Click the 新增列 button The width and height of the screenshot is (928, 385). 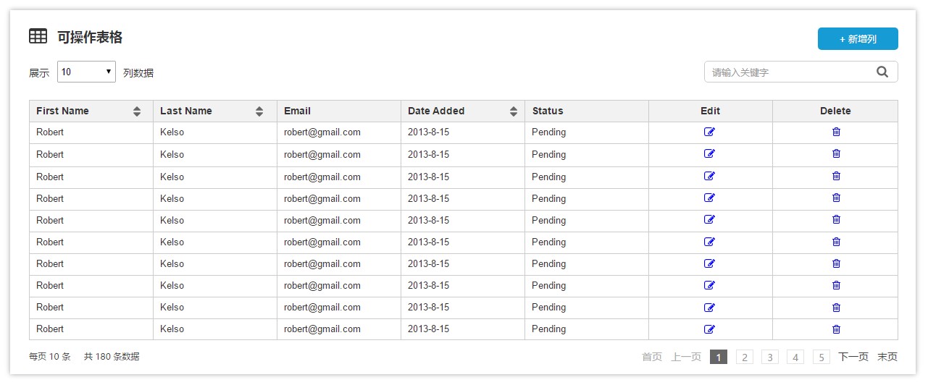coord(858,39)
